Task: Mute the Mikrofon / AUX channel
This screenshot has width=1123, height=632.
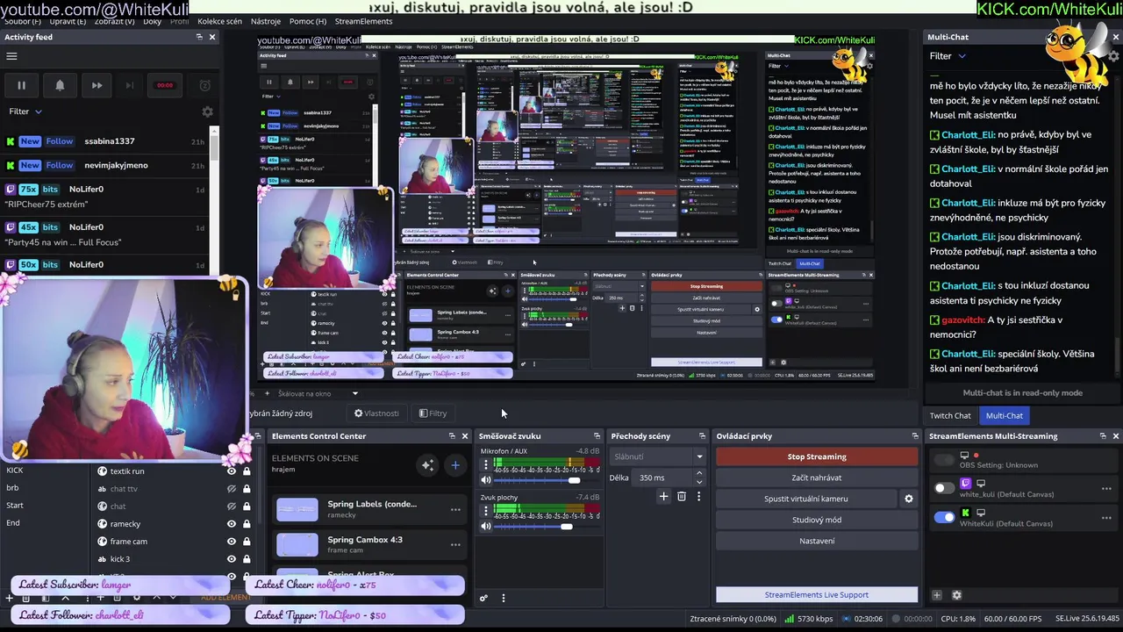Action: coord(486,480)
